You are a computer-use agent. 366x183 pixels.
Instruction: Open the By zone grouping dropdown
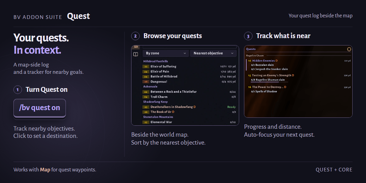(x=166, y=53)
